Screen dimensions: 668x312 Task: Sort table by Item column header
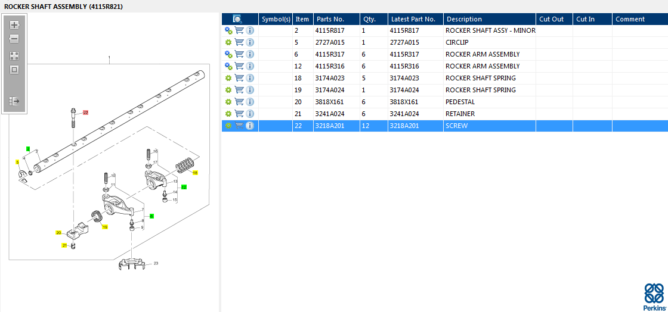coord(303,19)
